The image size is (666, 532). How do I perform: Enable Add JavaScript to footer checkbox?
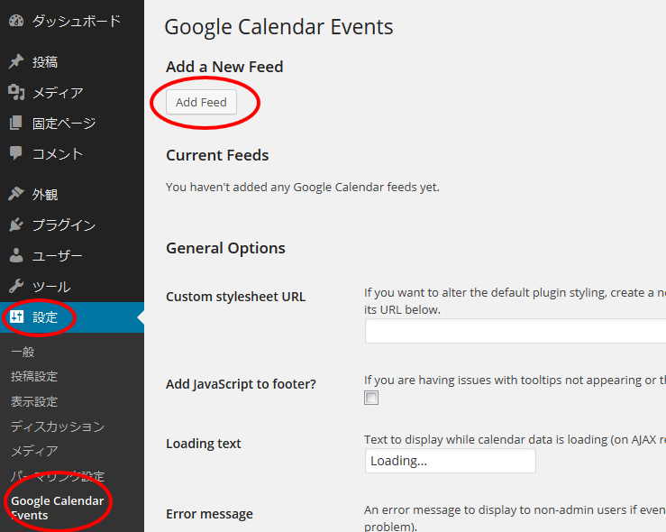371,398
